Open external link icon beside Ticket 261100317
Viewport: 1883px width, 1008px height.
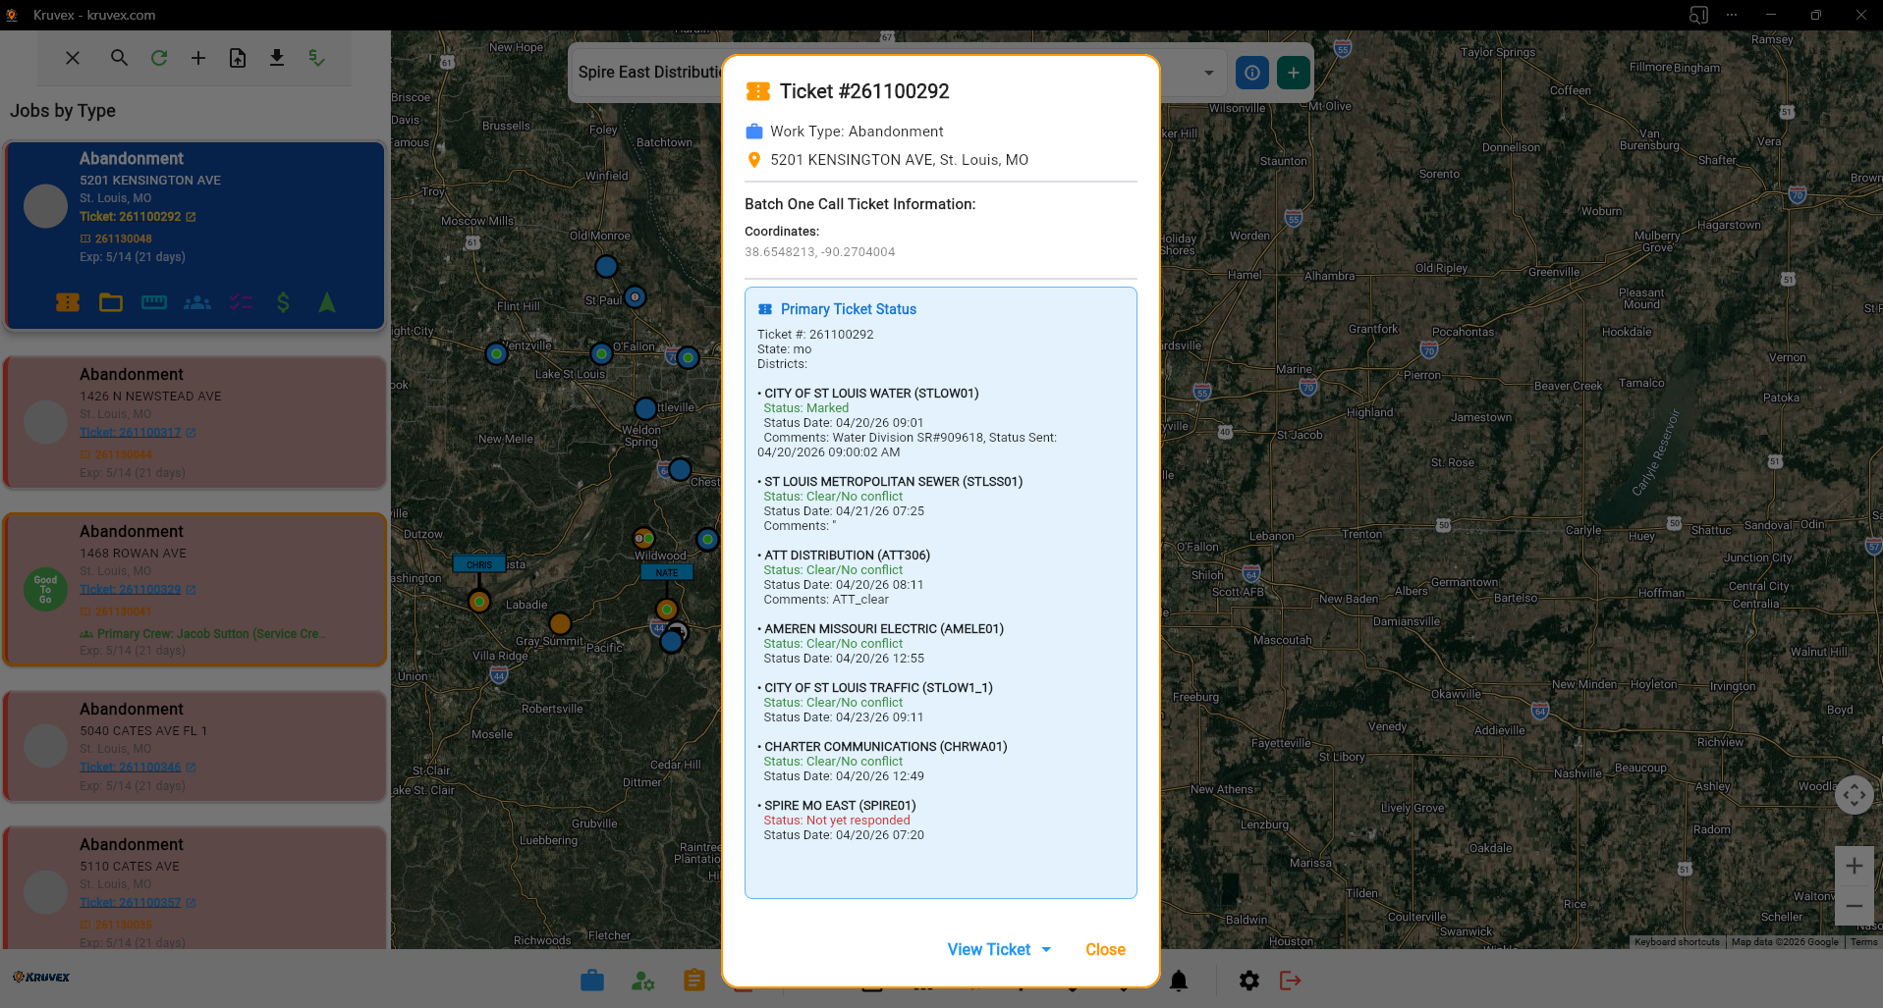click(191, 433)
